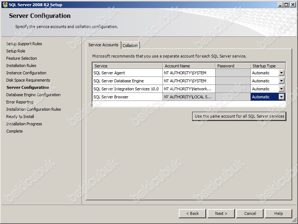Viewport: 298px width, 224px height.
Task: Proceed with the Next button
Action: click(x=221, y=213)
